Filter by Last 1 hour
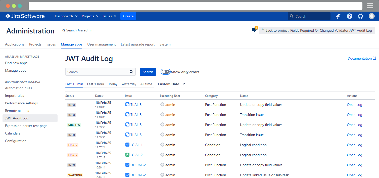The width and height of the screenshot is (379, 178). [96, 84]
